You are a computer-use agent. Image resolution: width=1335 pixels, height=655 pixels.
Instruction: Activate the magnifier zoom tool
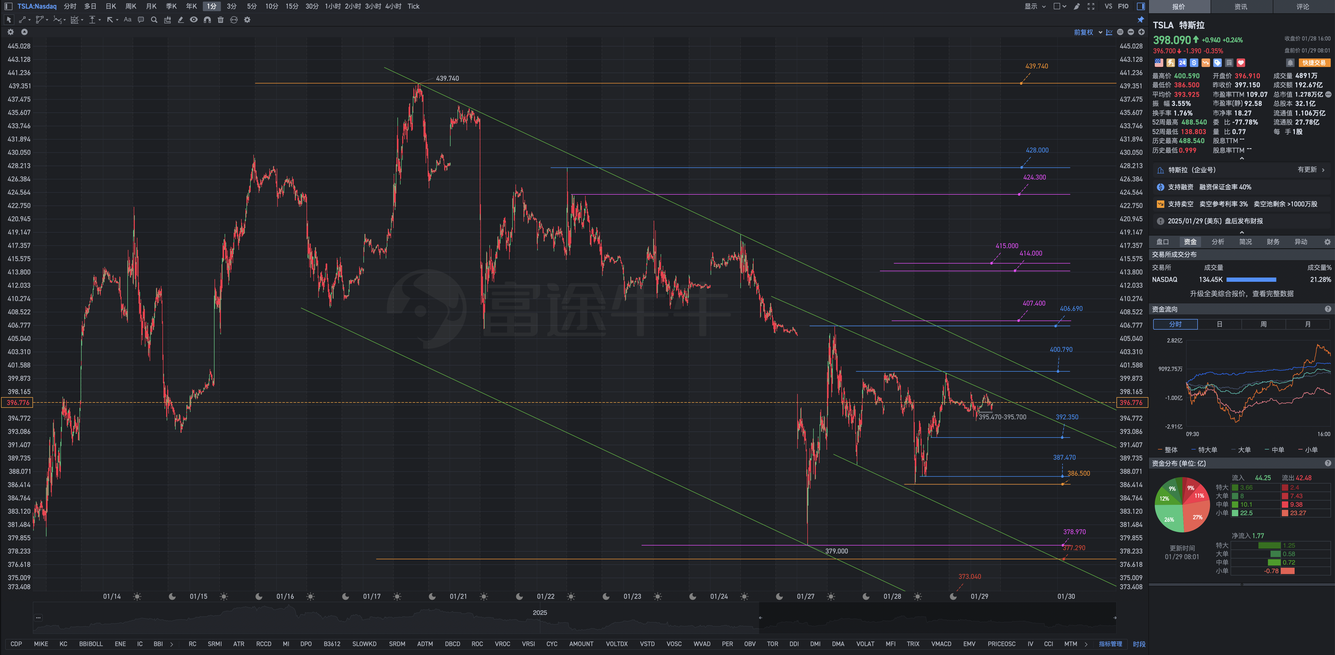tap(154, 20)
